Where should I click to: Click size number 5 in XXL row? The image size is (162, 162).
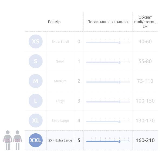79,140
